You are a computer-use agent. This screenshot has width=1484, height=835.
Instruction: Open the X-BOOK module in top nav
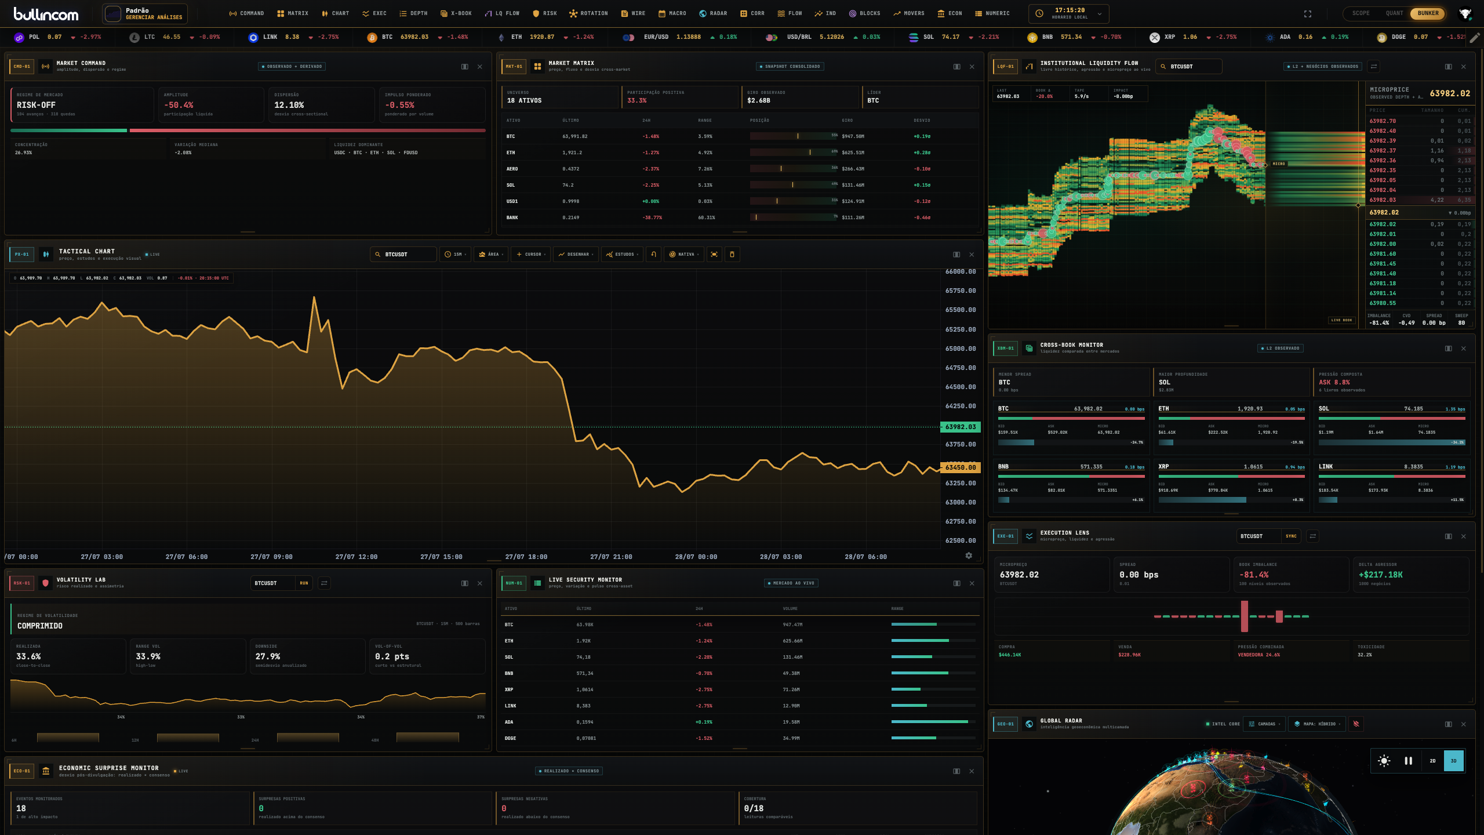tap(456, 13)
